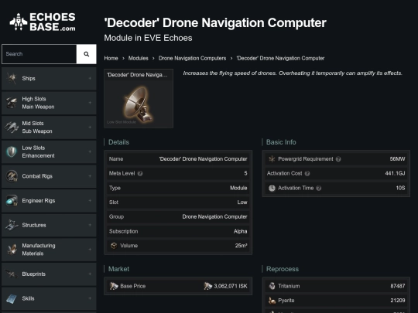The height and width of the screenshot is (313, 418).
Task: Expand the High Slots menu arrow
Action: (90, 103)
